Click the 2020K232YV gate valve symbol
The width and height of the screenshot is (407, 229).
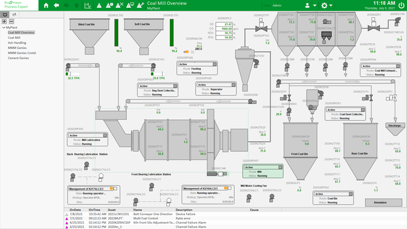coord(286,98)
